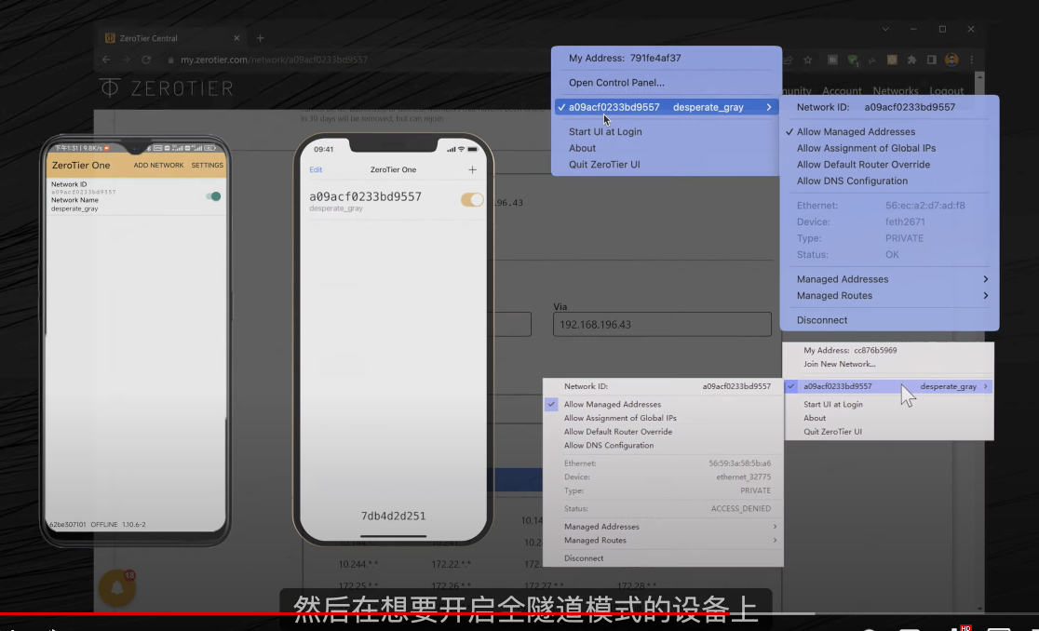
Task: Click the red video progress bar
Action: click(x=140, y=614)
